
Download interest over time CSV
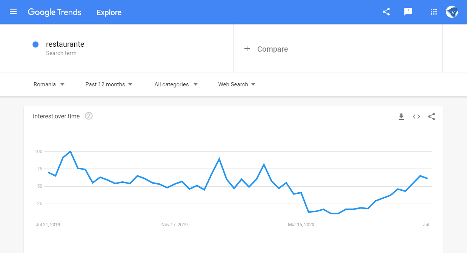tap(401, 117)
